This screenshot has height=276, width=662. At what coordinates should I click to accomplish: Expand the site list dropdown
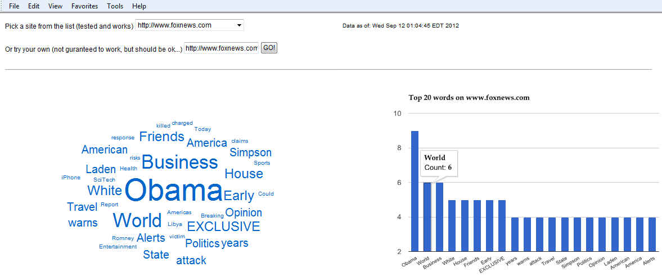[190, 25]
